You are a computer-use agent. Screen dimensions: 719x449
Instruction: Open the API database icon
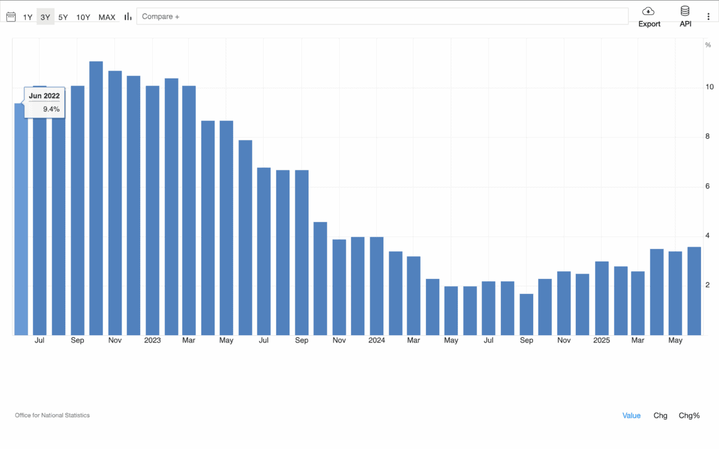point(685,11)
